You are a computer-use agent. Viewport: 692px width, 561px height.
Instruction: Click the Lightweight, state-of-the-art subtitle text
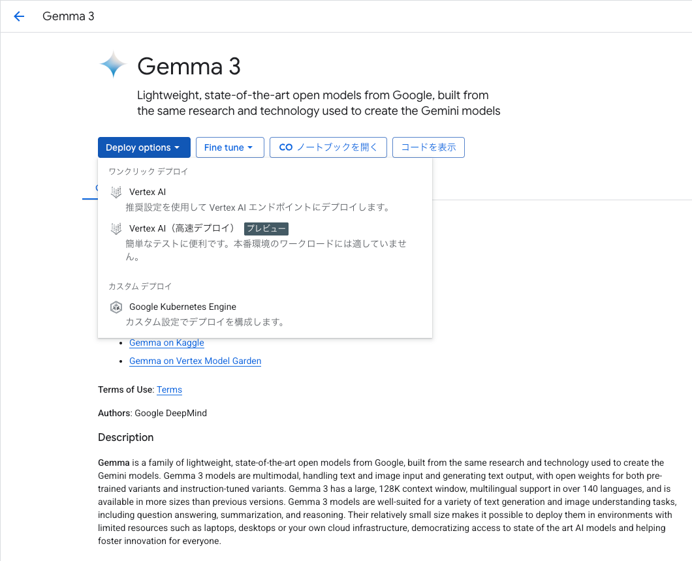click(x=319, y=103)
